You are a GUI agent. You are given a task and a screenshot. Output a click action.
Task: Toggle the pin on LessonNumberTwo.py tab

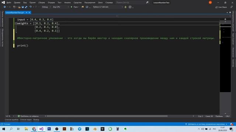pyautogui.click(x=27, y=12)
